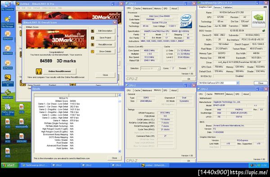Open File menu in 3DMark2001 window

tap(18, 8)
